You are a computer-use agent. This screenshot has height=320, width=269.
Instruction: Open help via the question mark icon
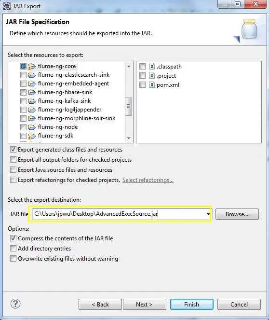tap(15, 304)
